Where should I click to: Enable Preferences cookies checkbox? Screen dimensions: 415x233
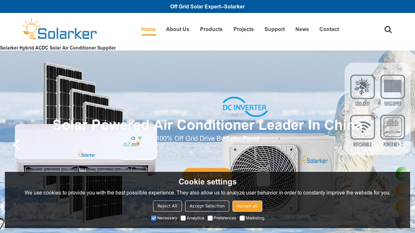click(210, 218)
